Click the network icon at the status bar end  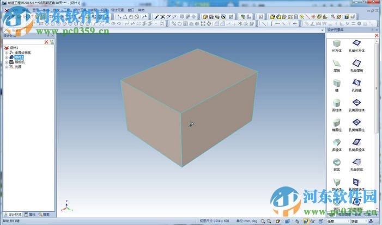[x=371, y=221]
